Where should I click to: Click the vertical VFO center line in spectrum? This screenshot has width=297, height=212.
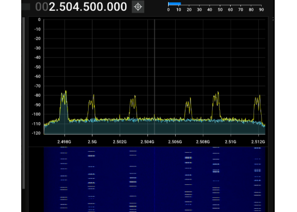click(154, 77)
